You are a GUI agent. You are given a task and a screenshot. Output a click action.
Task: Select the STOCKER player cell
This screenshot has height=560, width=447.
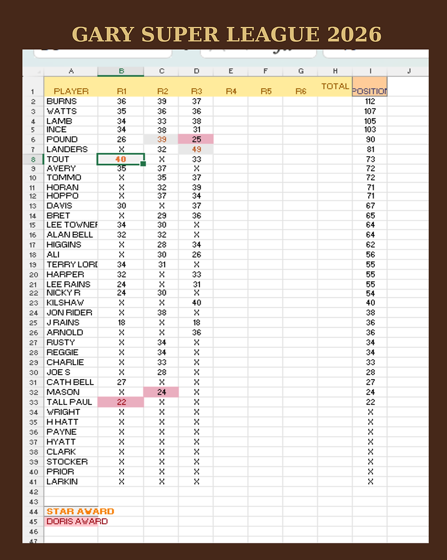[x=71, y=462]
